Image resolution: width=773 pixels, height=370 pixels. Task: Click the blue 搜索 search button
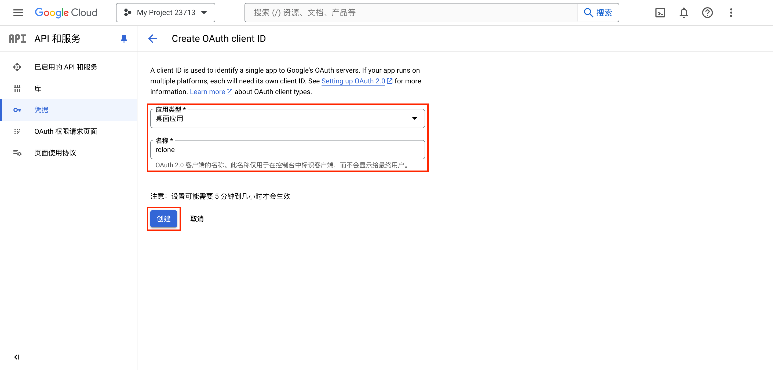[598, 13]
